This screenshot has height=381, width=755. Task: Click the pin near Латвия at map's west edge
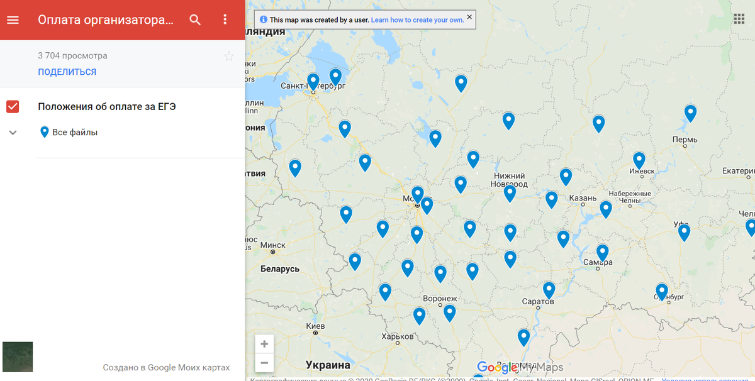pyautogui.click(x=294, y=168)
